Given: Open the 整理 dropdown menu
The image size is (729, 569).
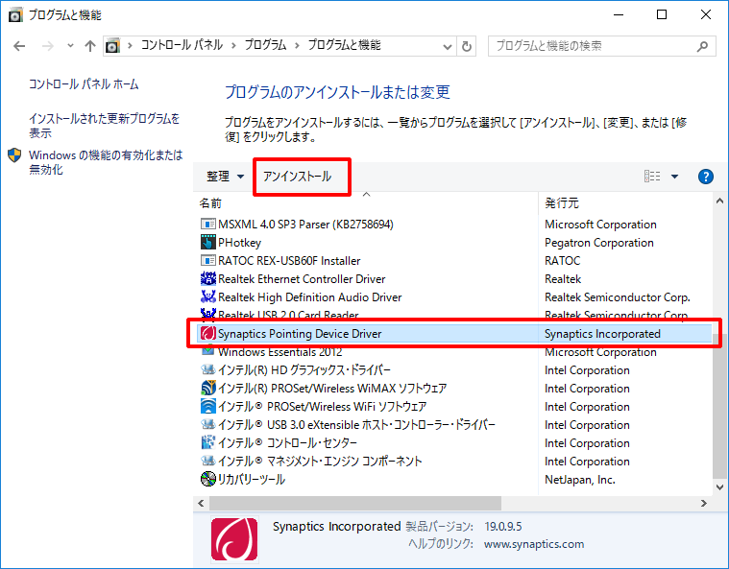Looking at the screenshot, I should [x=225, y=177].
